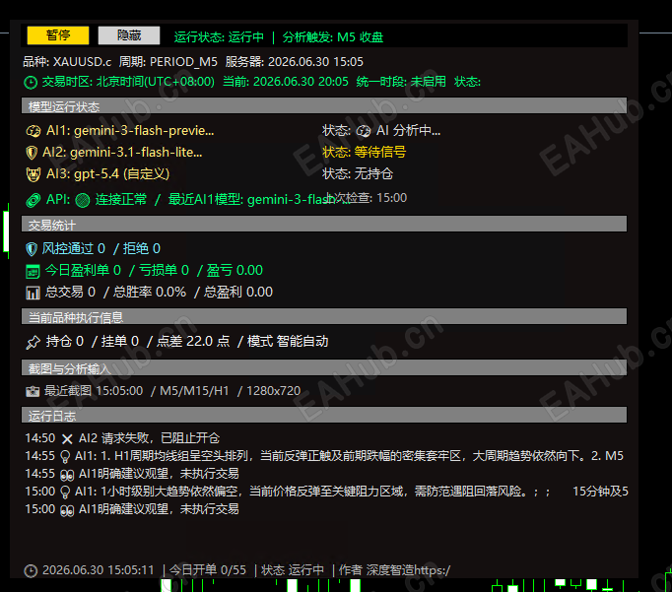Click the brain icon before AI 分析中
This screenshot has width=672, height=592.
point(364,131)
